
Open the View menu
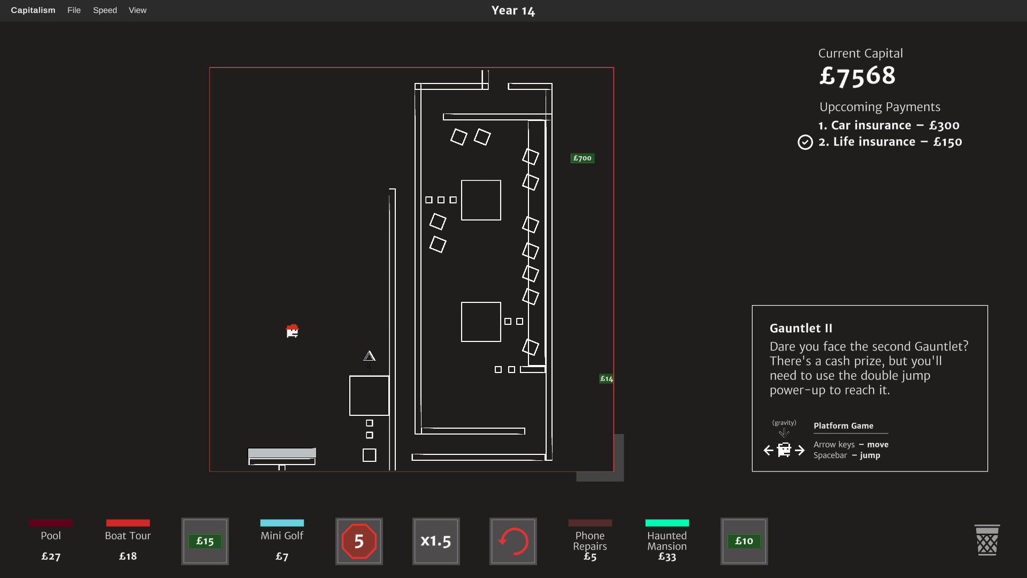click(x=137, y=10)
